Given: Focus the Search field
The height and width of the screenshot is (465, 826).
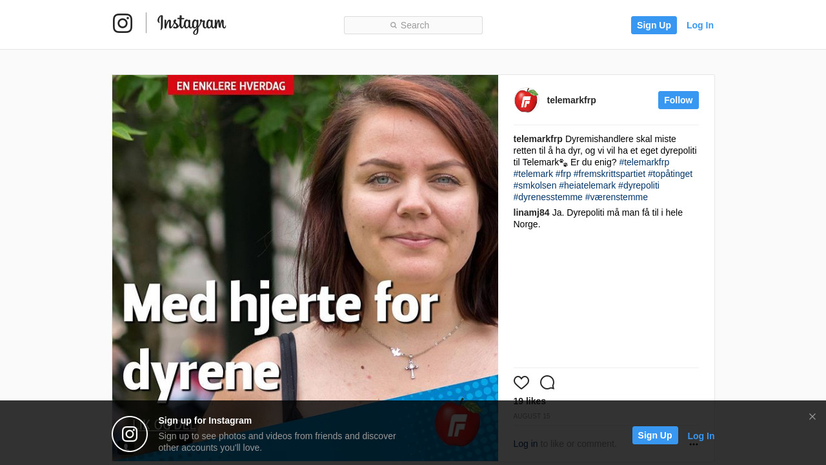Looking at the screenshot, I should [413, 25].
